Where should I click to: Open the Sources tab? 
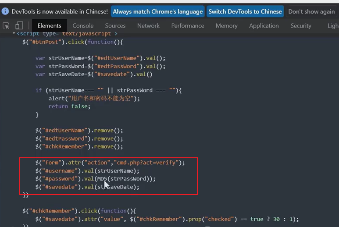click(x=115, y=26)
